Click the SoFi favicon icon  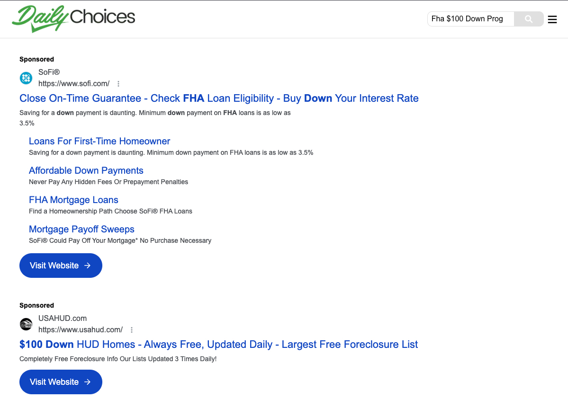click(x=26, y=78)
